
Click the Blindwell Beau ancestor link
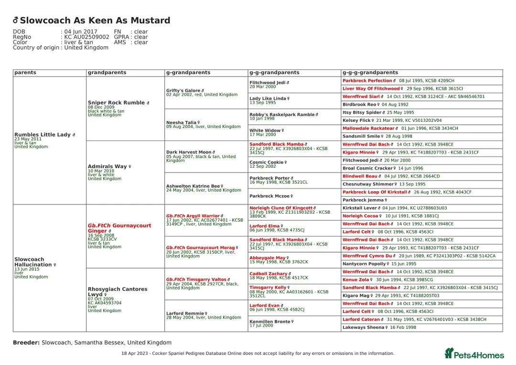360,176
